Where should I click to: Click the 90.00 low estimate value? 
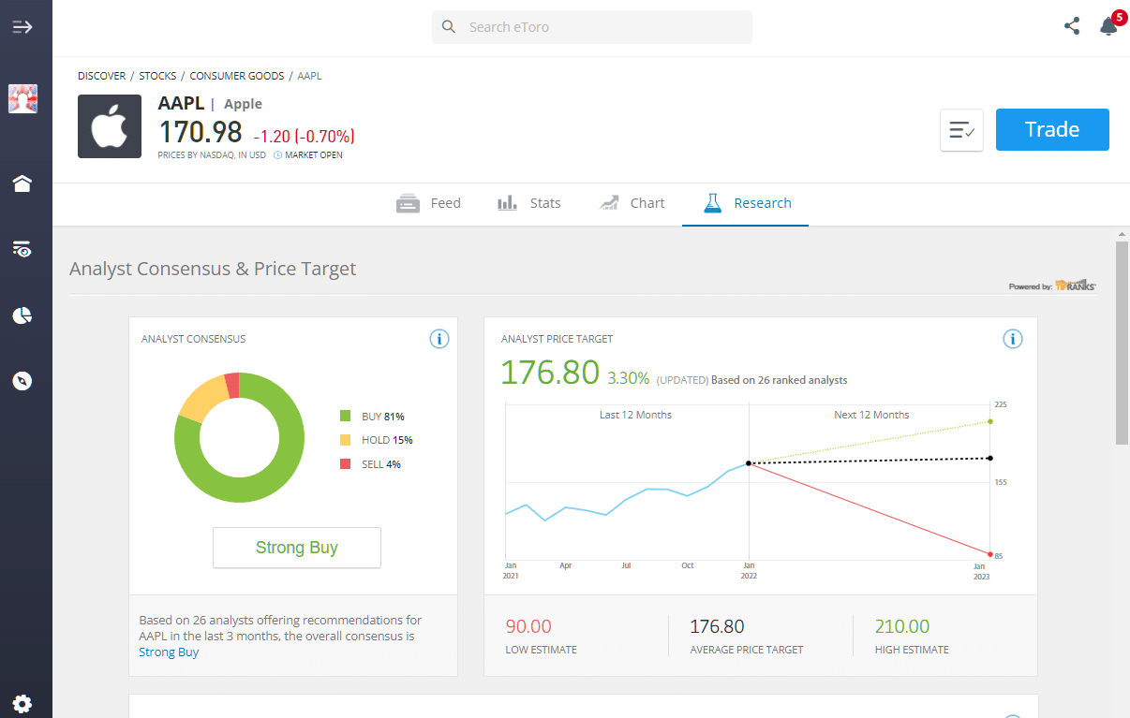pyautogui.click(x=528, y=626)
